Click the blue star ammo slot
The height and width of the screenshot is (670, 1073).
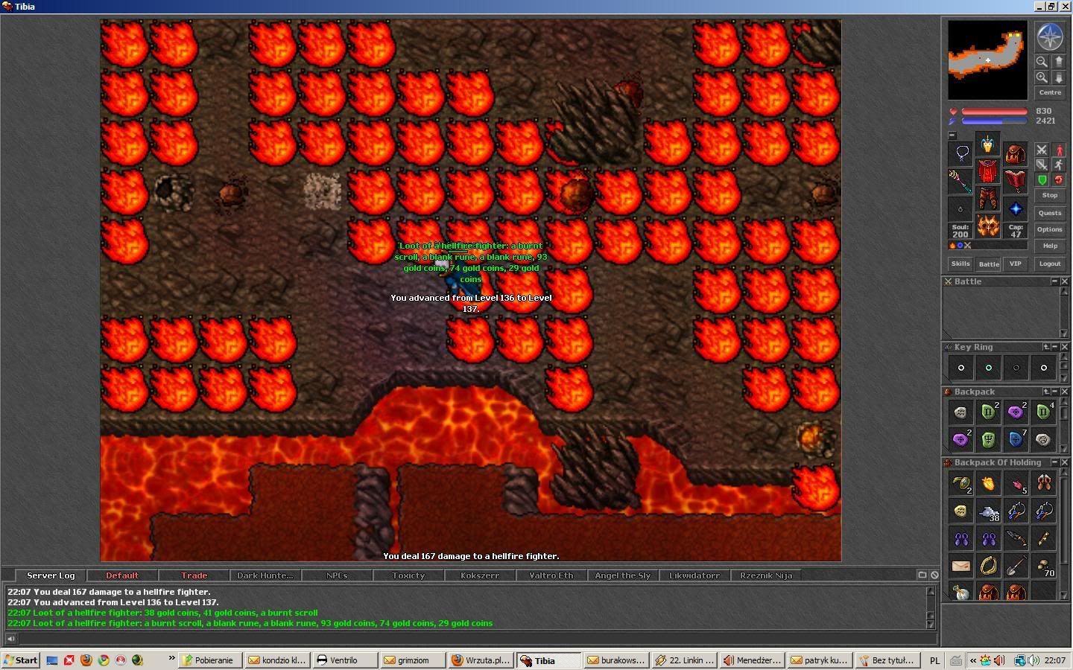click(x=1015, y=208)
